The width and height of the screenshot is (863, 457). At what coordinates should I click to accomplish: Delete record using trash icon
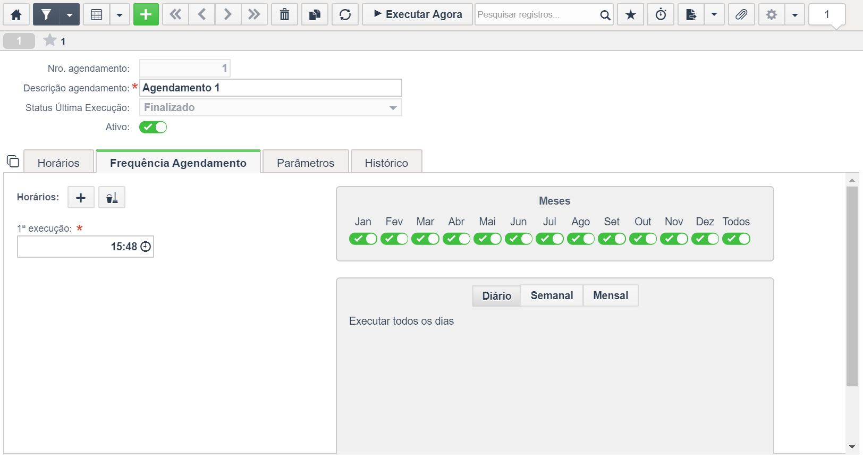coord(285,14)
